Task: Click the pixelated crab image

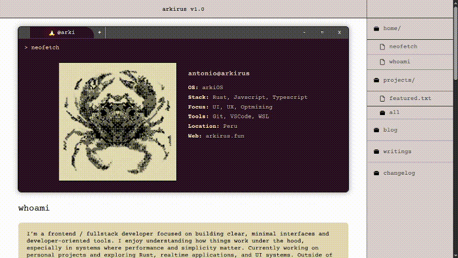Action: coord(118,122)
